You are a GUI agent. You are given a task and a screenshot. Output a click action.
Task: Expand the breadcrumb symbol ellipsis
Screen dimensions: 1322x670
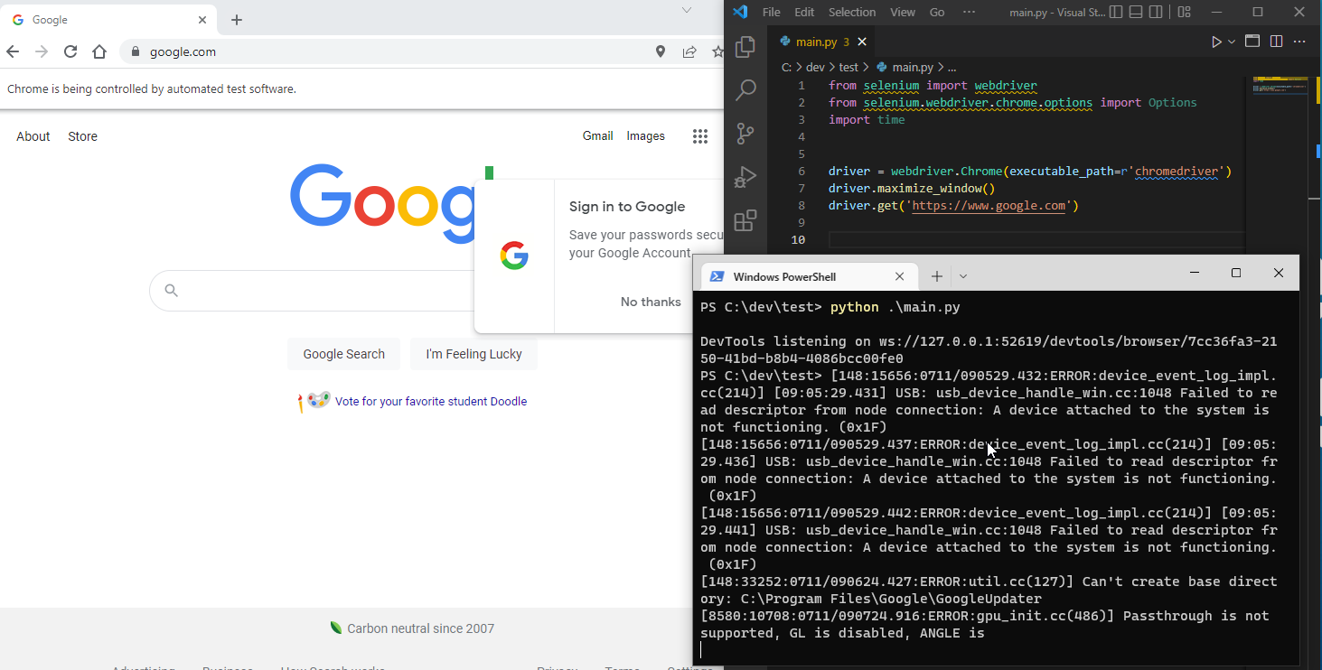click(x=952, y=67)
